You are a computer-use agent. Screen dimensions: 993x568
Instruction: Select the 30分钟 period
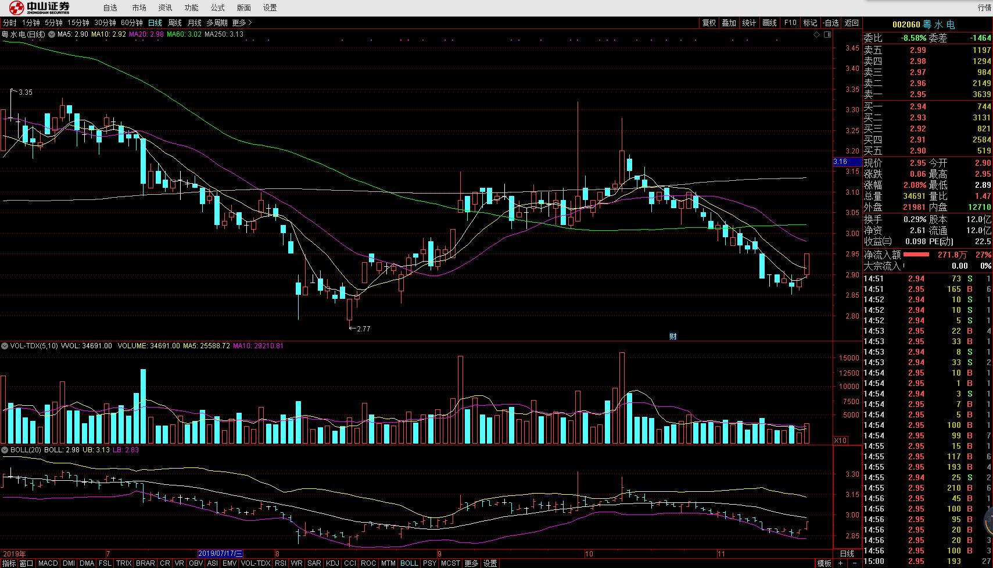(105, 23)
